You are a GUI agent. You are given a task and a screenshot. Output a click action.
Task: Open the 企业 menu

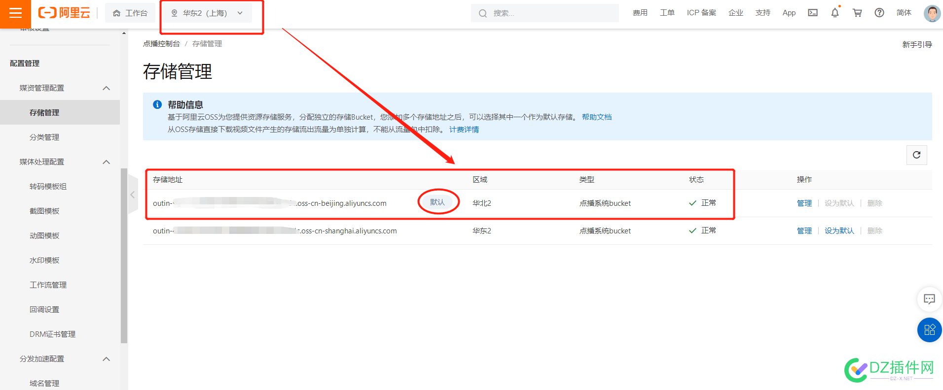click(x=736, y=13)
